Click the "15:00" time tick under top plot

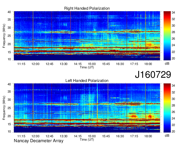(x=92, y=64)
